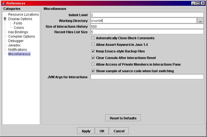Uncheck Show sample of source code option
This screenshot has width=207, height=137.
click(93, 71)
